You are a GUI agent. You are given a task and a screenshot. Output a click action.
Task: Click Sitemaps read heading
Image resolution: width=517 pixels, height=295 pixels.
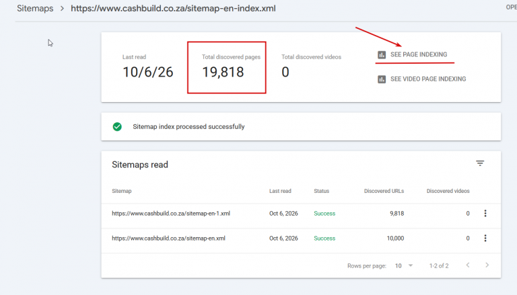(140, 165)
